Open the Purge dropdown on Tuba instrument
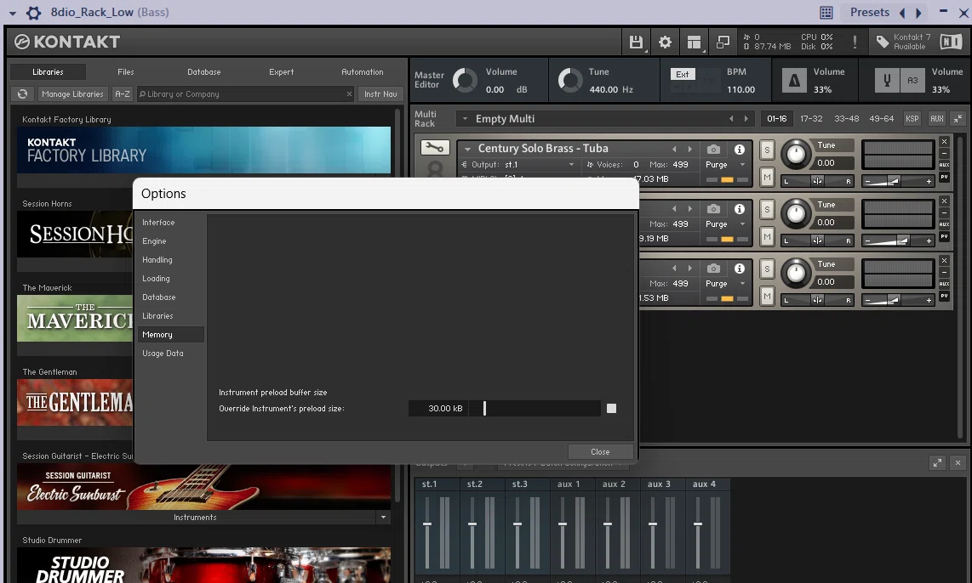The width and height of the screenshot is (972, 583). (742, 165)
